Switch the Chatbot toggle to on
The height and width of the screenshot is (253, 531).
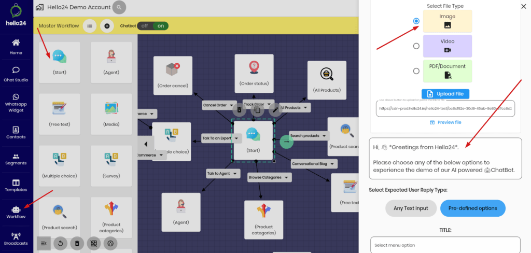[x=161, y=26]
